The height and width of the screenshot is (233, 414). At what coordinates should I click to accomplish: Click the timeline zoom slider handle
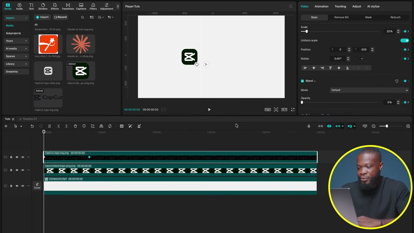click(387, 126)
